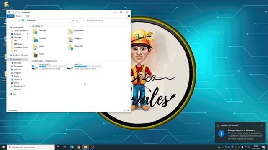The height and width of the screenshot is (150, 268).
Task: Open the Objetos 3D folder in Carpetas group
Action: click(x=75, y=47)
